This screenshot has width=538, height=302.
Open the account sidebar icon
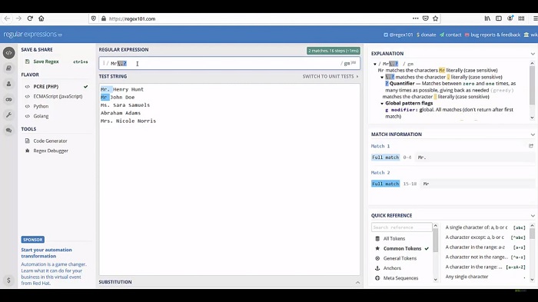coord(9,84)
